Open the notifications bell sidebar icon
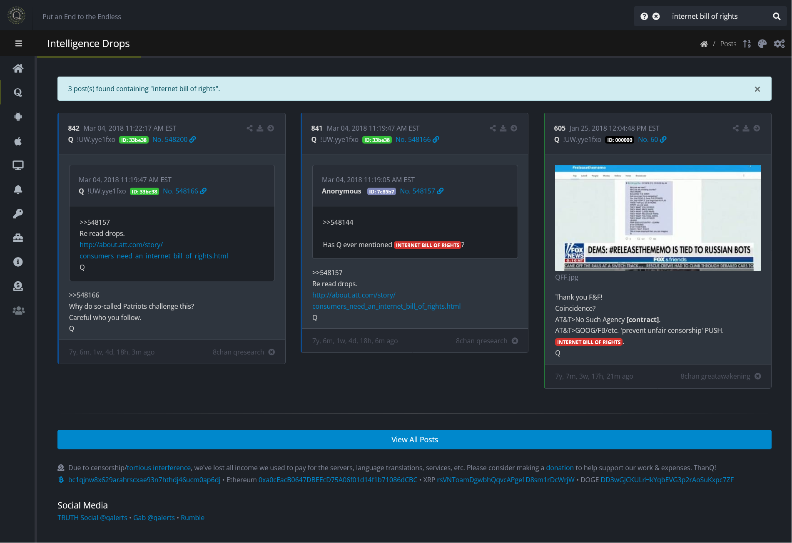The width and height of the screenshot is (792, 543). click(x=18, y=189)
